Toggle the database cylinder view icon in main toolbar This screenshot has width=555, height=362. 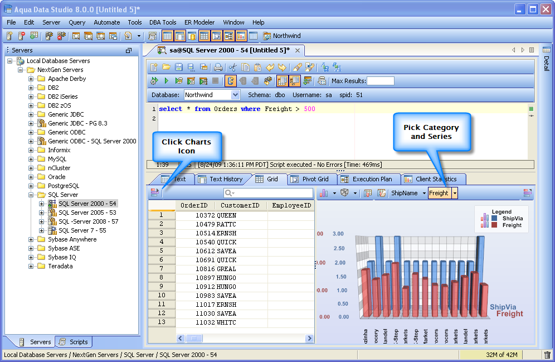(x=192, y=36)
